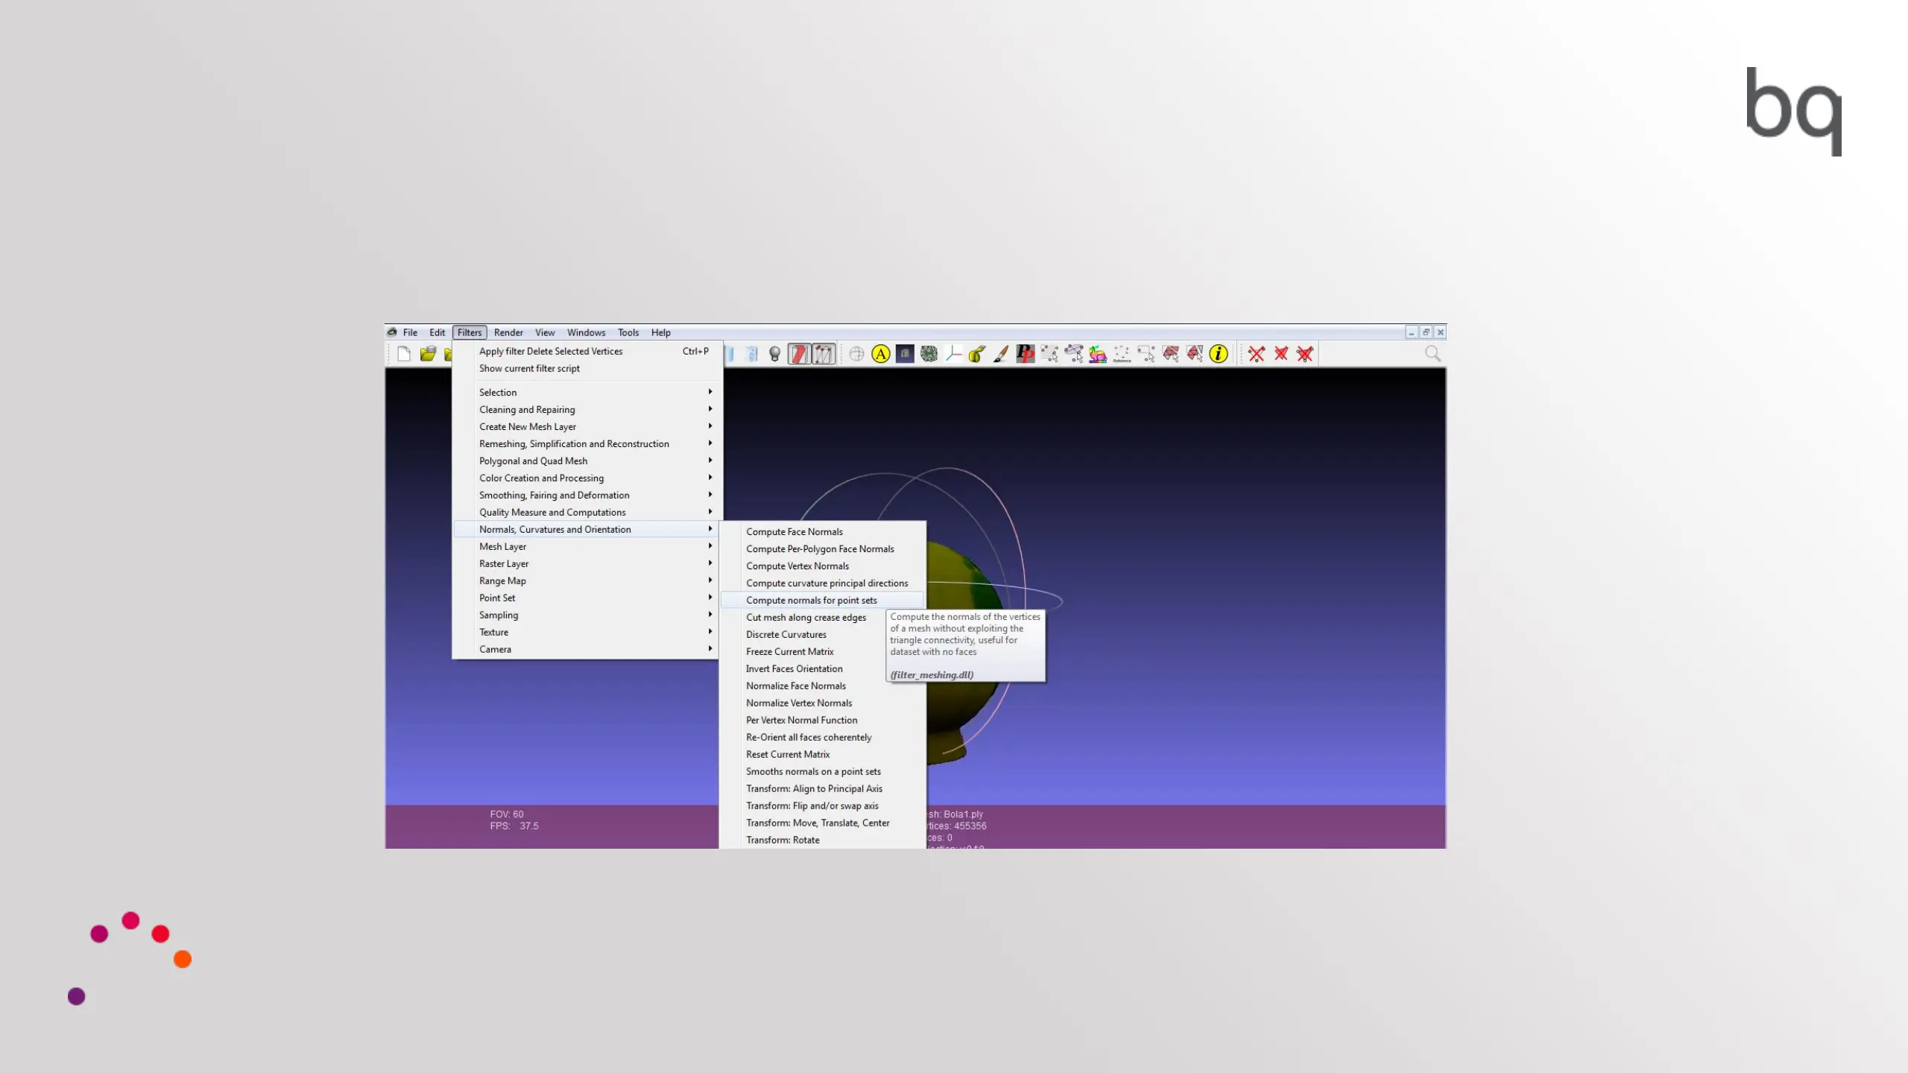
Task: Click the yellow A annotation icon
Action: [x=881, y=354]
